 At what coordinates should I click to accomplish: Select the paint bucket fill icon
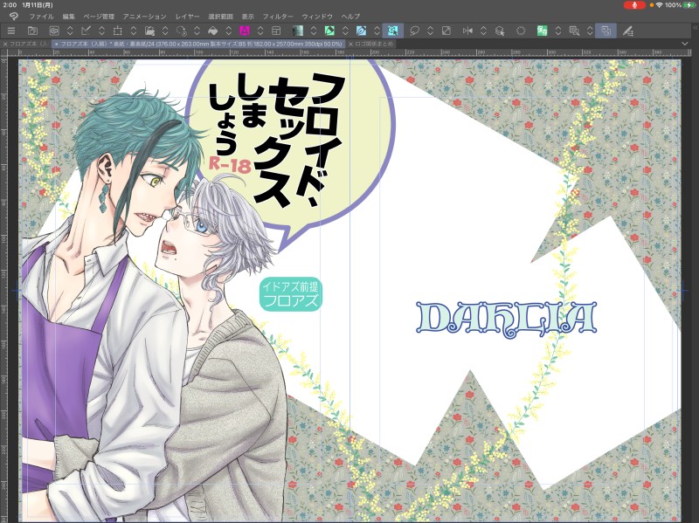point(212,31)
